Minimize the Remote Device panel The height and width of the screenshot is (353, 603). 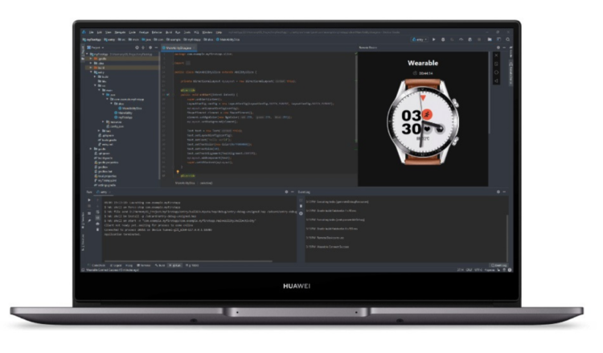pos(504,47)
